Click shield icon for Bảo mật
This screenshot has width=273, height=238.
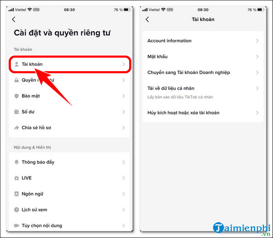[16, 96]
